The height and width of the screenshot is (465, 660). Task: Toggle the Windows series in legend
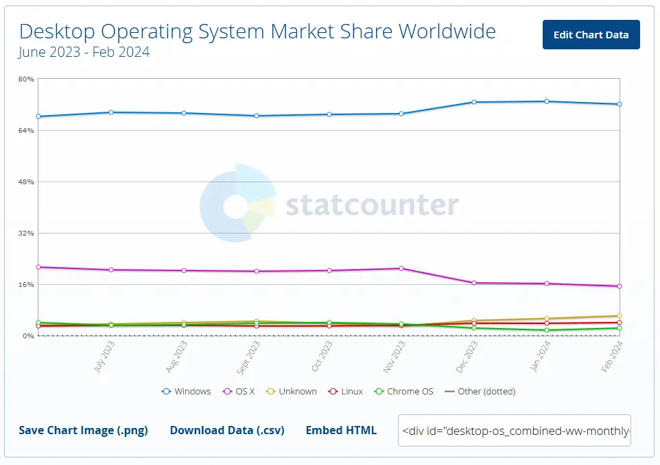coord(187,391)
